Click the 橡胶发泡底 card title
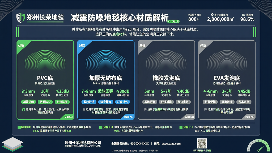 [166, 78]
